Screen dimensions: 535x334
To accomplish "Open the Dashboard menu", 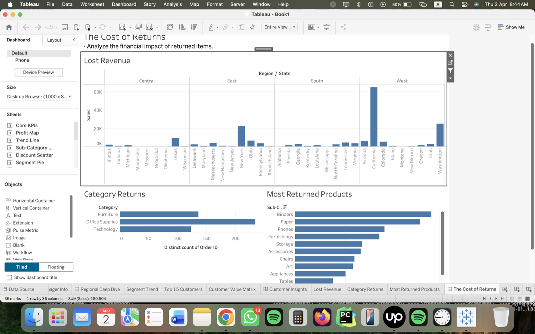I will click(x=124, y=4).
